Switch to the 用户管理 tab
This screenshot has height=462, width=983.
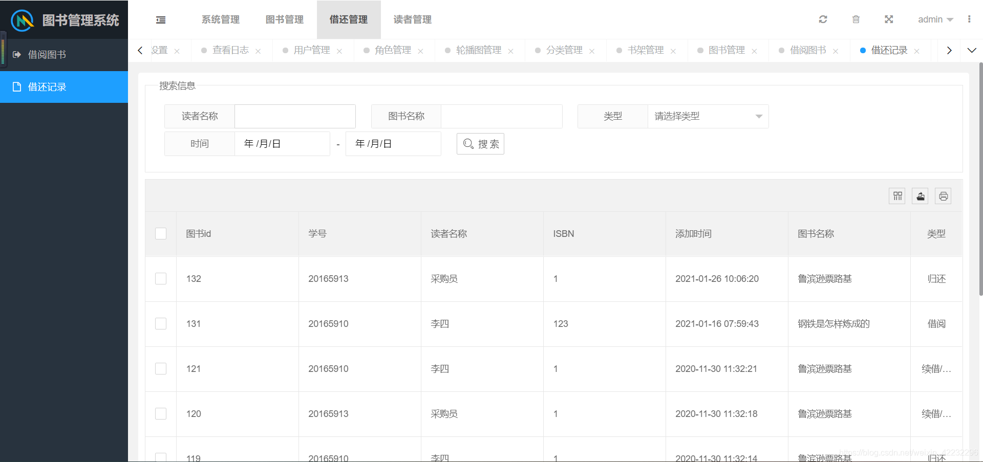(x=312, y=50)
